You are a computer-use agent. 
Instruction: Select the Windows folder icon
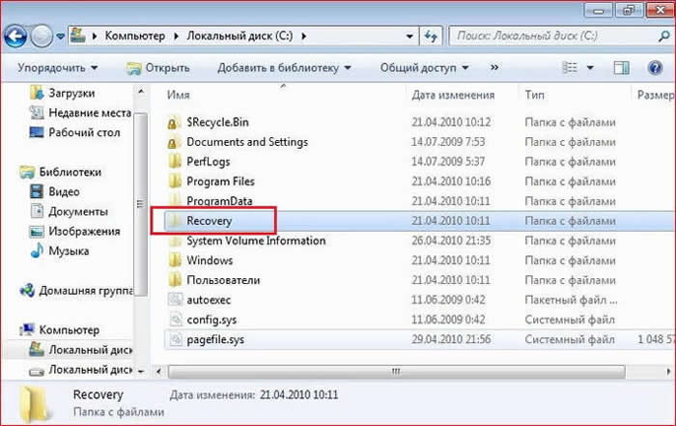(175, 261)
